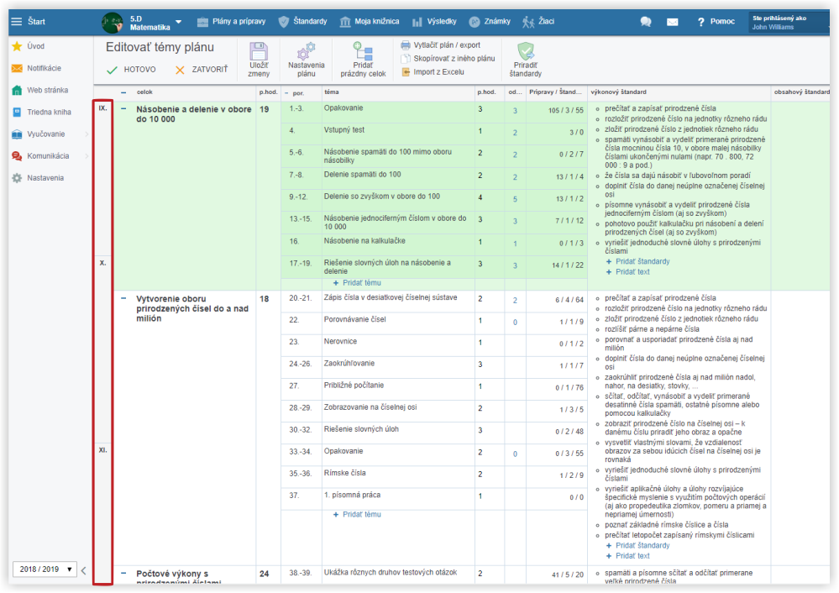Select the Približné počítanie topic

(x=354, y=386)
